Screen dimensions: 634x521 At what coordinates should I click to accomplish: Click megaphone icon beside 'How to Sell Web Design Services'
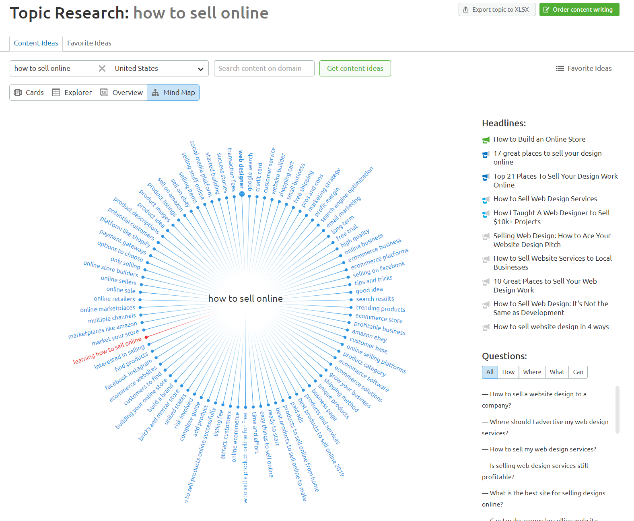[x=486, y=200]
